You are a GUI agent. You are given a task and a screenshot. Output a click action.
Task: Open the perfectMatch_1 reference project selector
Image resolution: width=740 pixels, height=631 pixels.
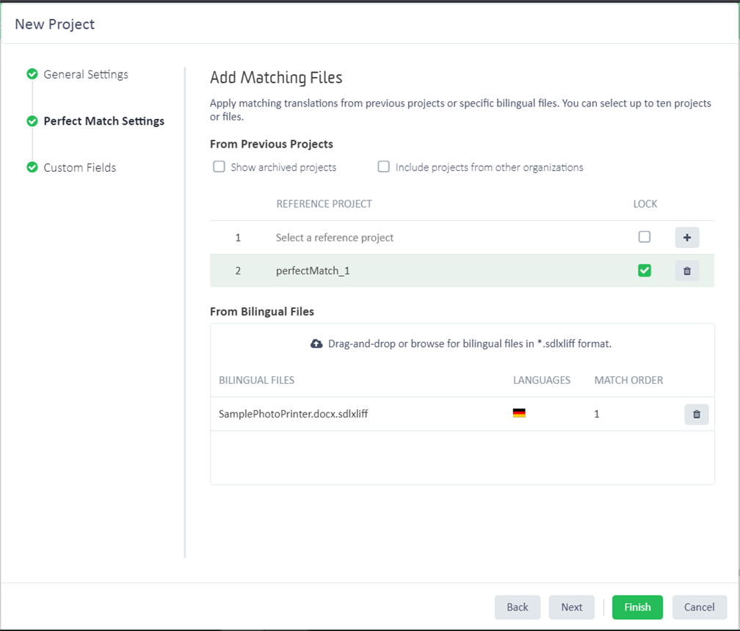pyautogui.click(x=313, y=271)
